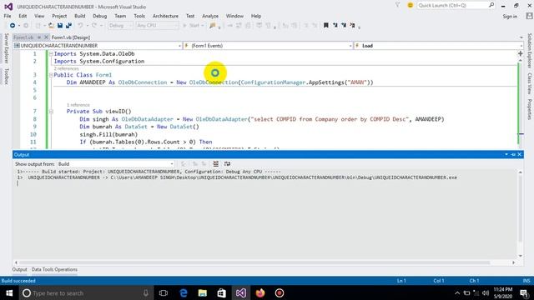534x300 pixels.
Task: Open the Properties side tab
Action: [x=530, y=109]
